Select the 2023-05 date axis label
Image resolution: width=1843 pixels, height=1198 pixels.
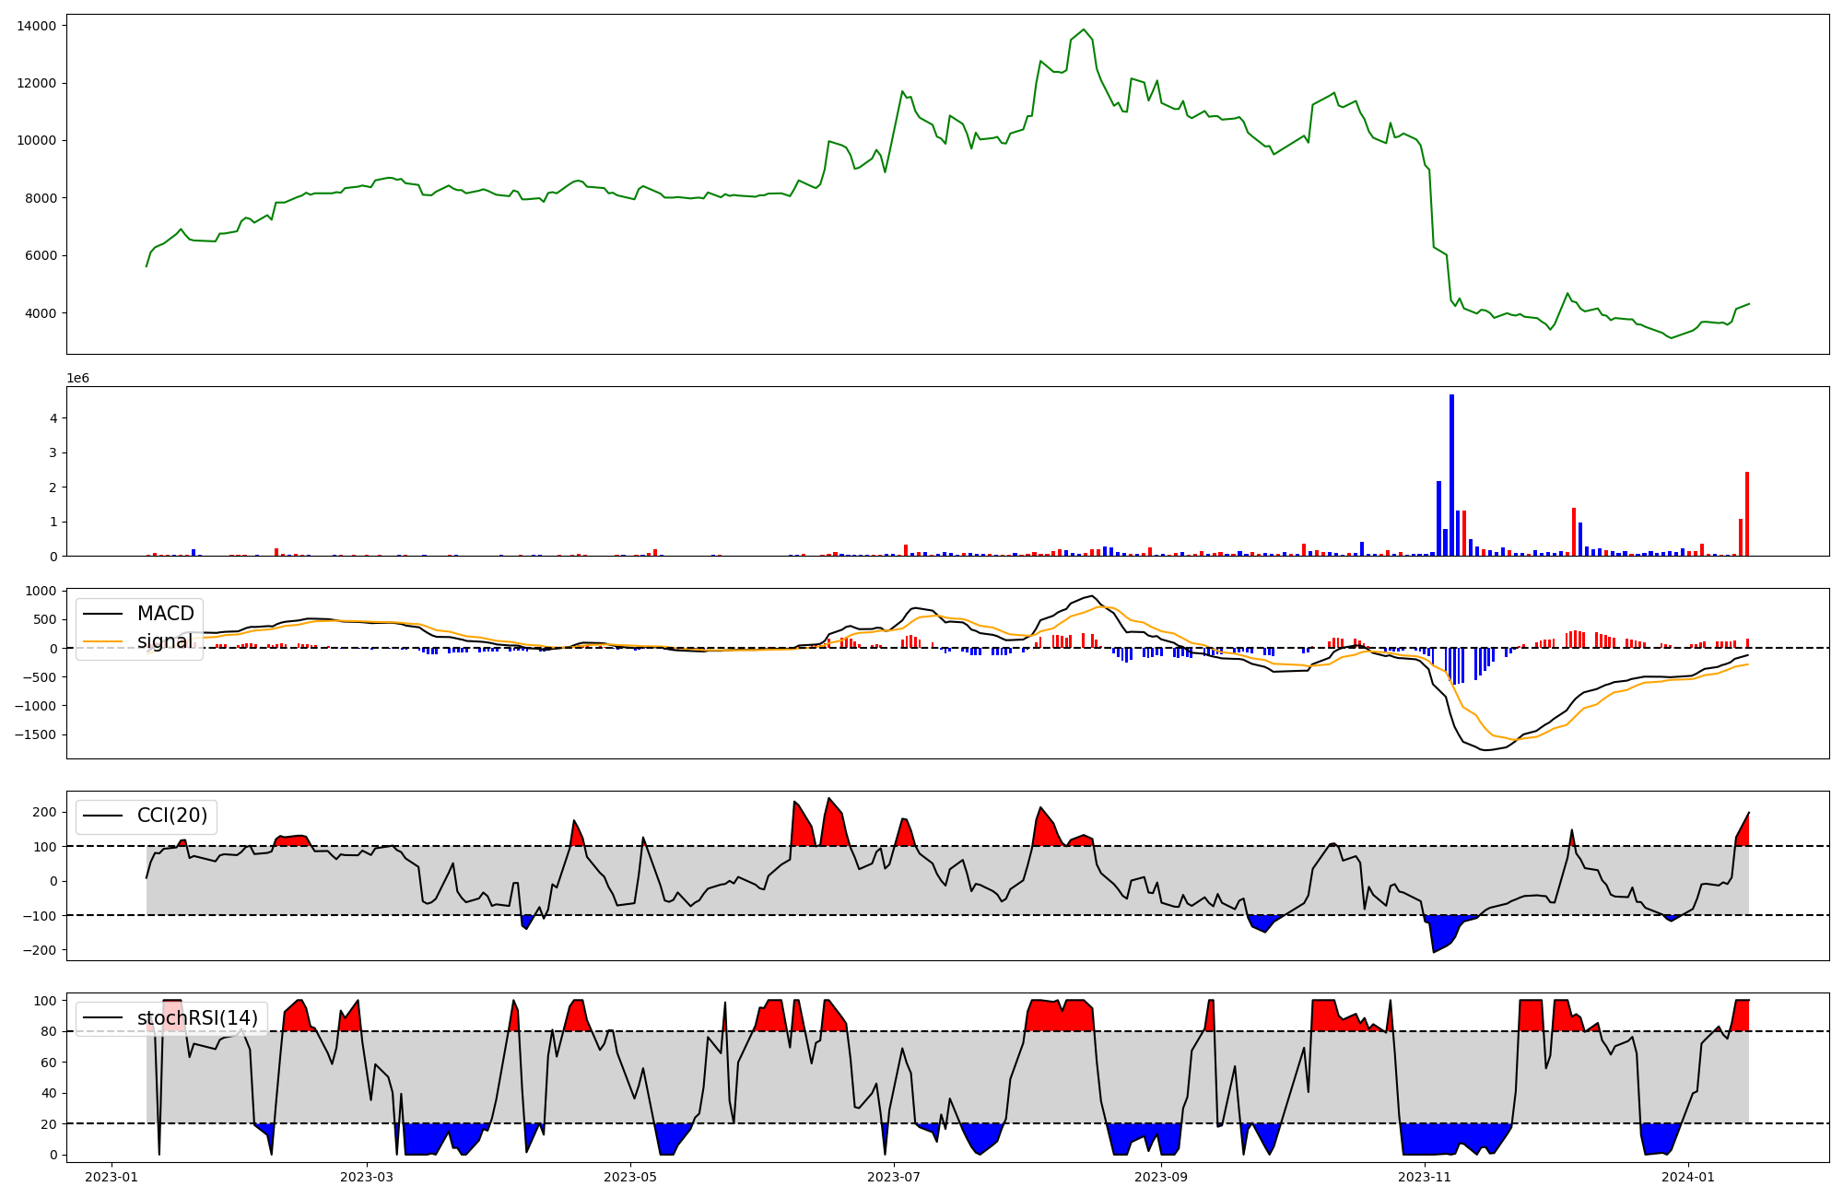(x=630, y=1177)
